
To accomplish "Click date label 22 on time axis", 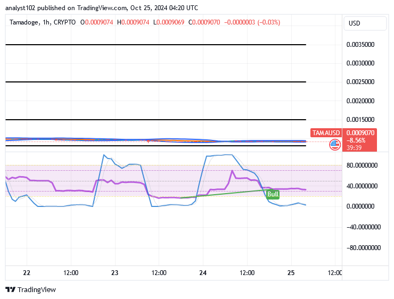I will pos(27,273).
